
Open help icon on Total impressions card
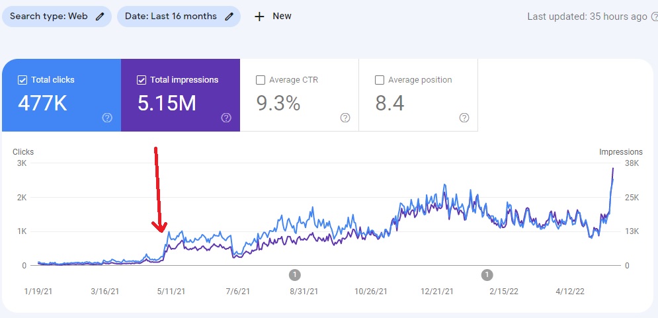[x=226, y=118]
